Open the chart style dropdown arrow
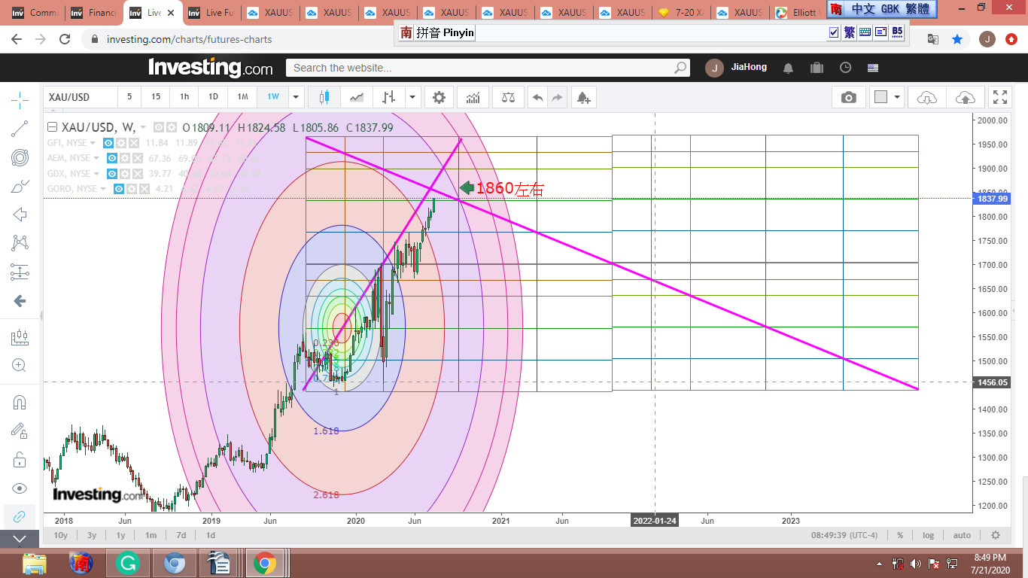 pyautogui.click(x=412, y=97)
